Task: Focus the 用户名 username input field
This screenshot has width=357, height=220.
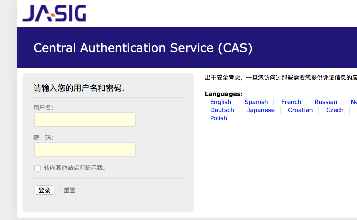Action: click(x=85, y=120)
